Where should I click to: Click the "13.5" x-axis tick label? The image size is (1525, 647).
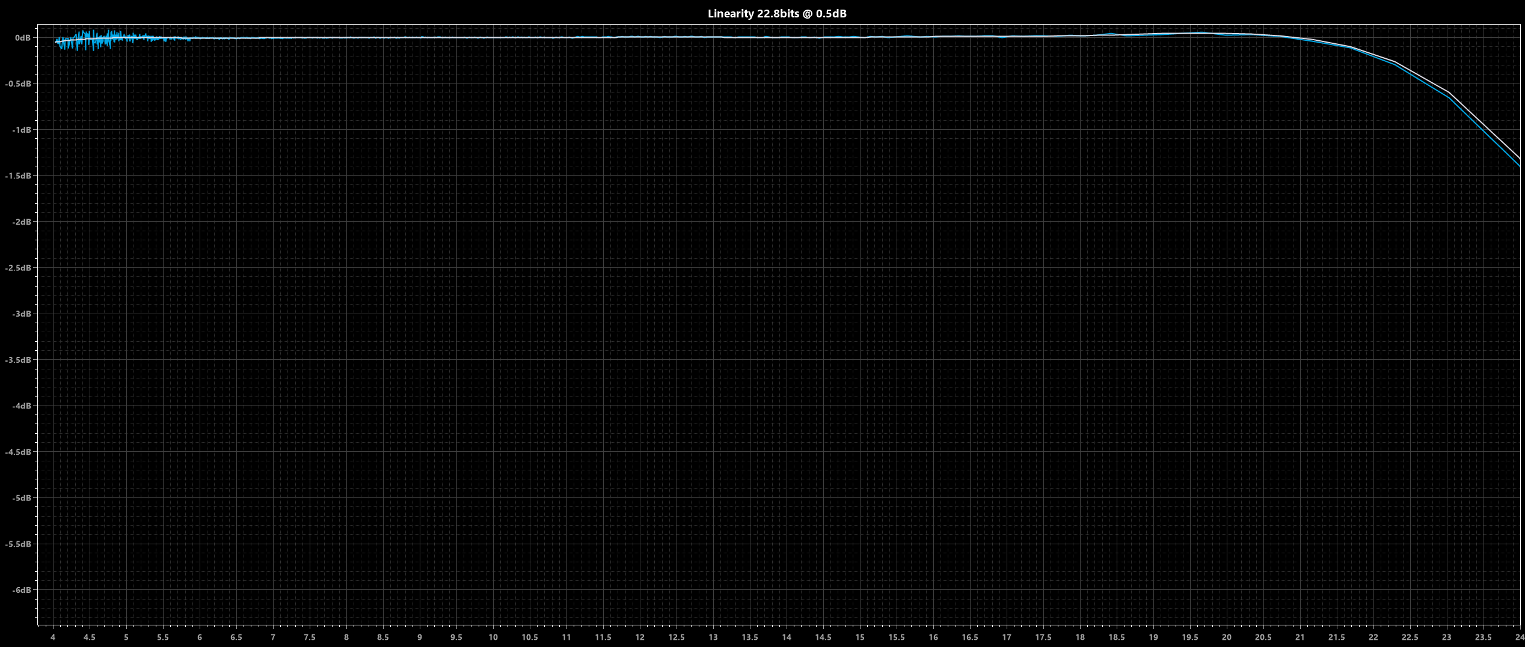pyautogui.click(x=750, y=637)
